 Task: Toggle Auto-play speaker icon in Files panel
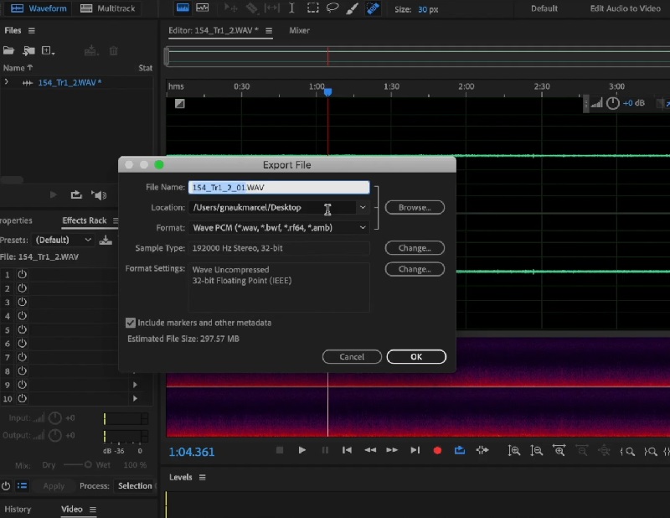(x=99, y=195)
